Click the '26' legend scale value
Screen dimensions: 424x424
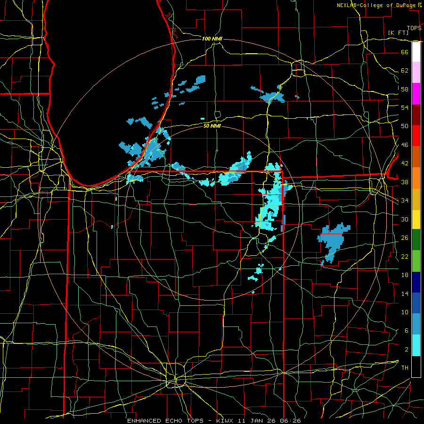(405, 238)
